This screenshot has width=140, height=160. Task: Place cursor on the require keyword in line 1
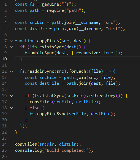click(50, 4)
